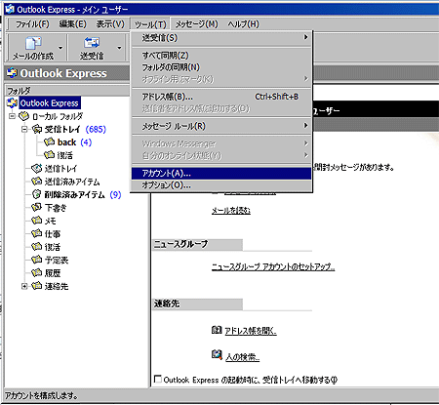Choose オプション(O)... from the menu
The width and height of the screenshot is (439, 405).
[221, 185]
